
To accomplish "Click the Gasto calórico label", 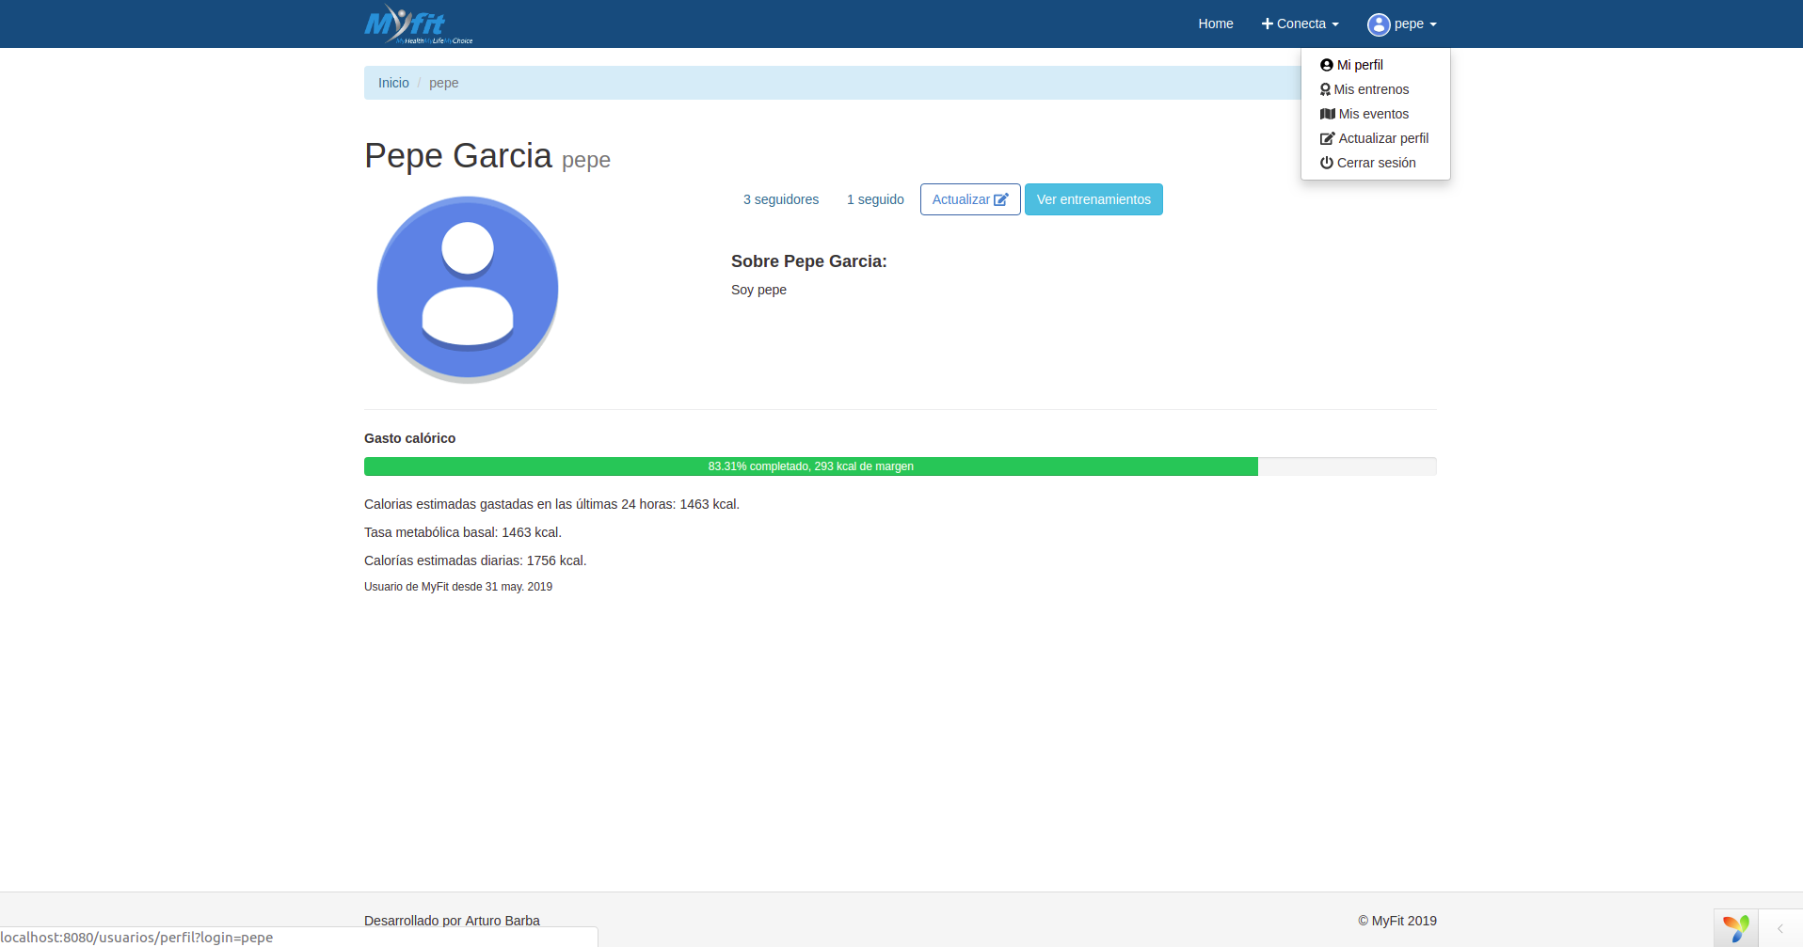I will pyautogui.click(x=409, y=438).
